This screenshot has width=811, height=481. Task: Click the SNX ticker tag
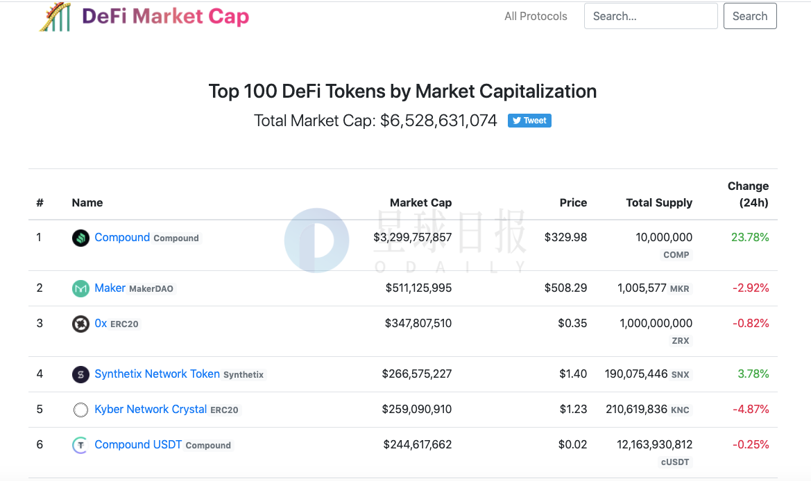(x=680, y=374)
